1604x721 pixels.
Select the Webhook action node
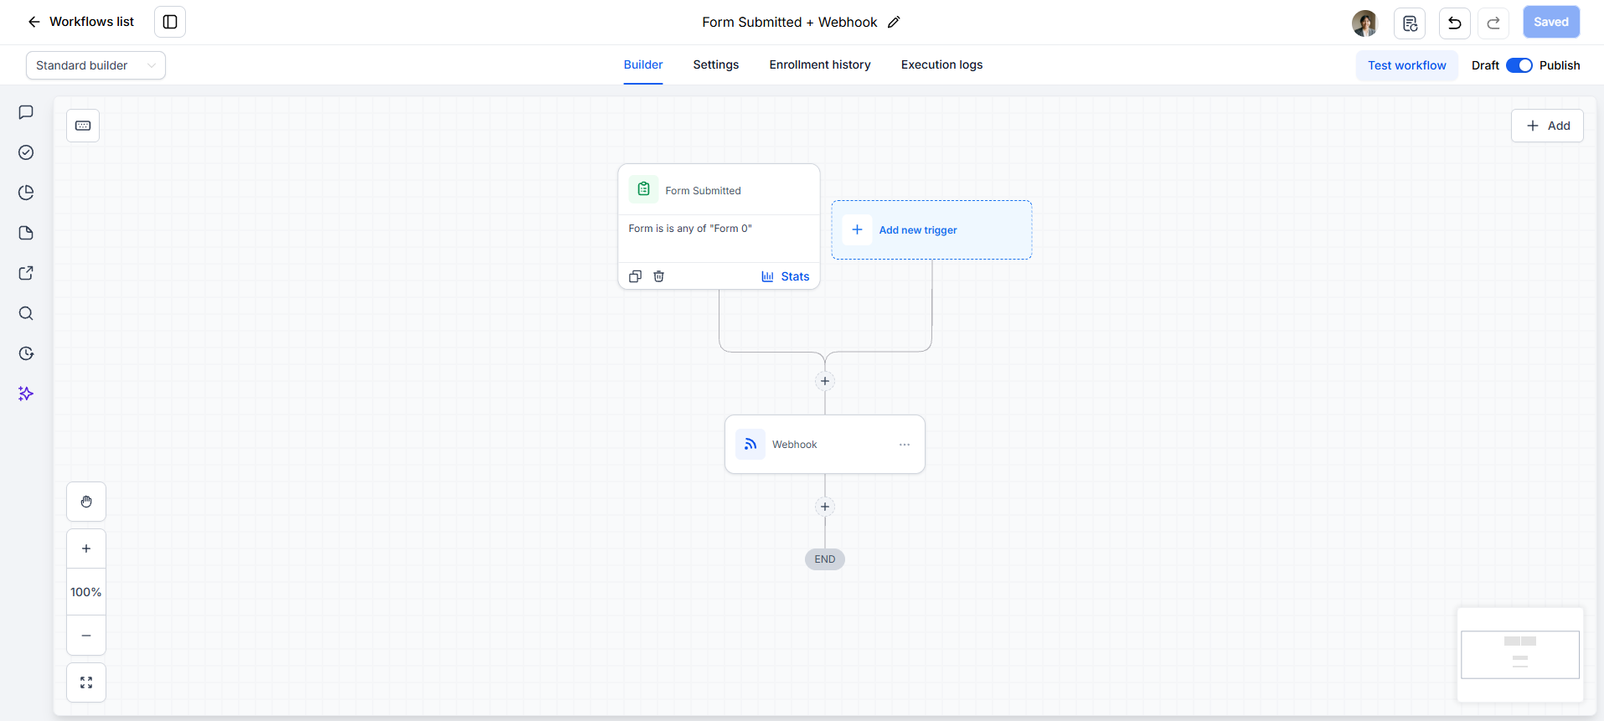[x=825, y=445]
